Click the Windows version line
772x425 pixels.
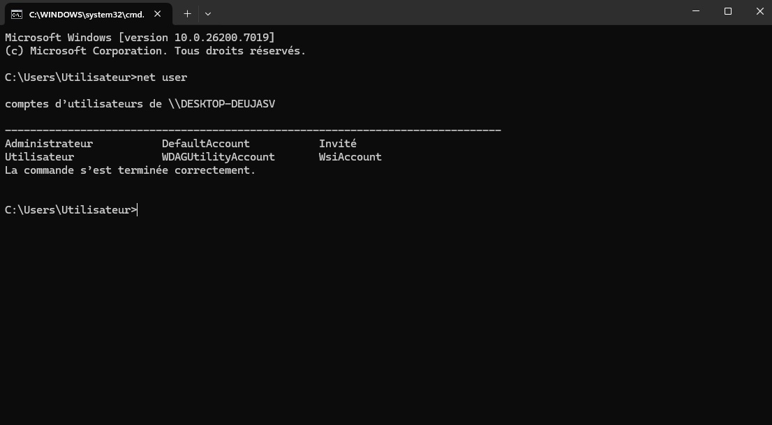tap(140, 38)
